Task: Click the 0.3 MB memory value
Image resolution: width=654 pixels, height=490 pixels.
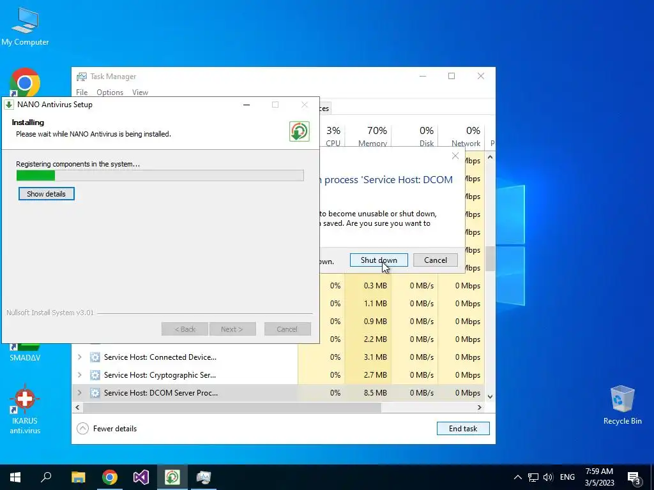Action: coord(376,286)
